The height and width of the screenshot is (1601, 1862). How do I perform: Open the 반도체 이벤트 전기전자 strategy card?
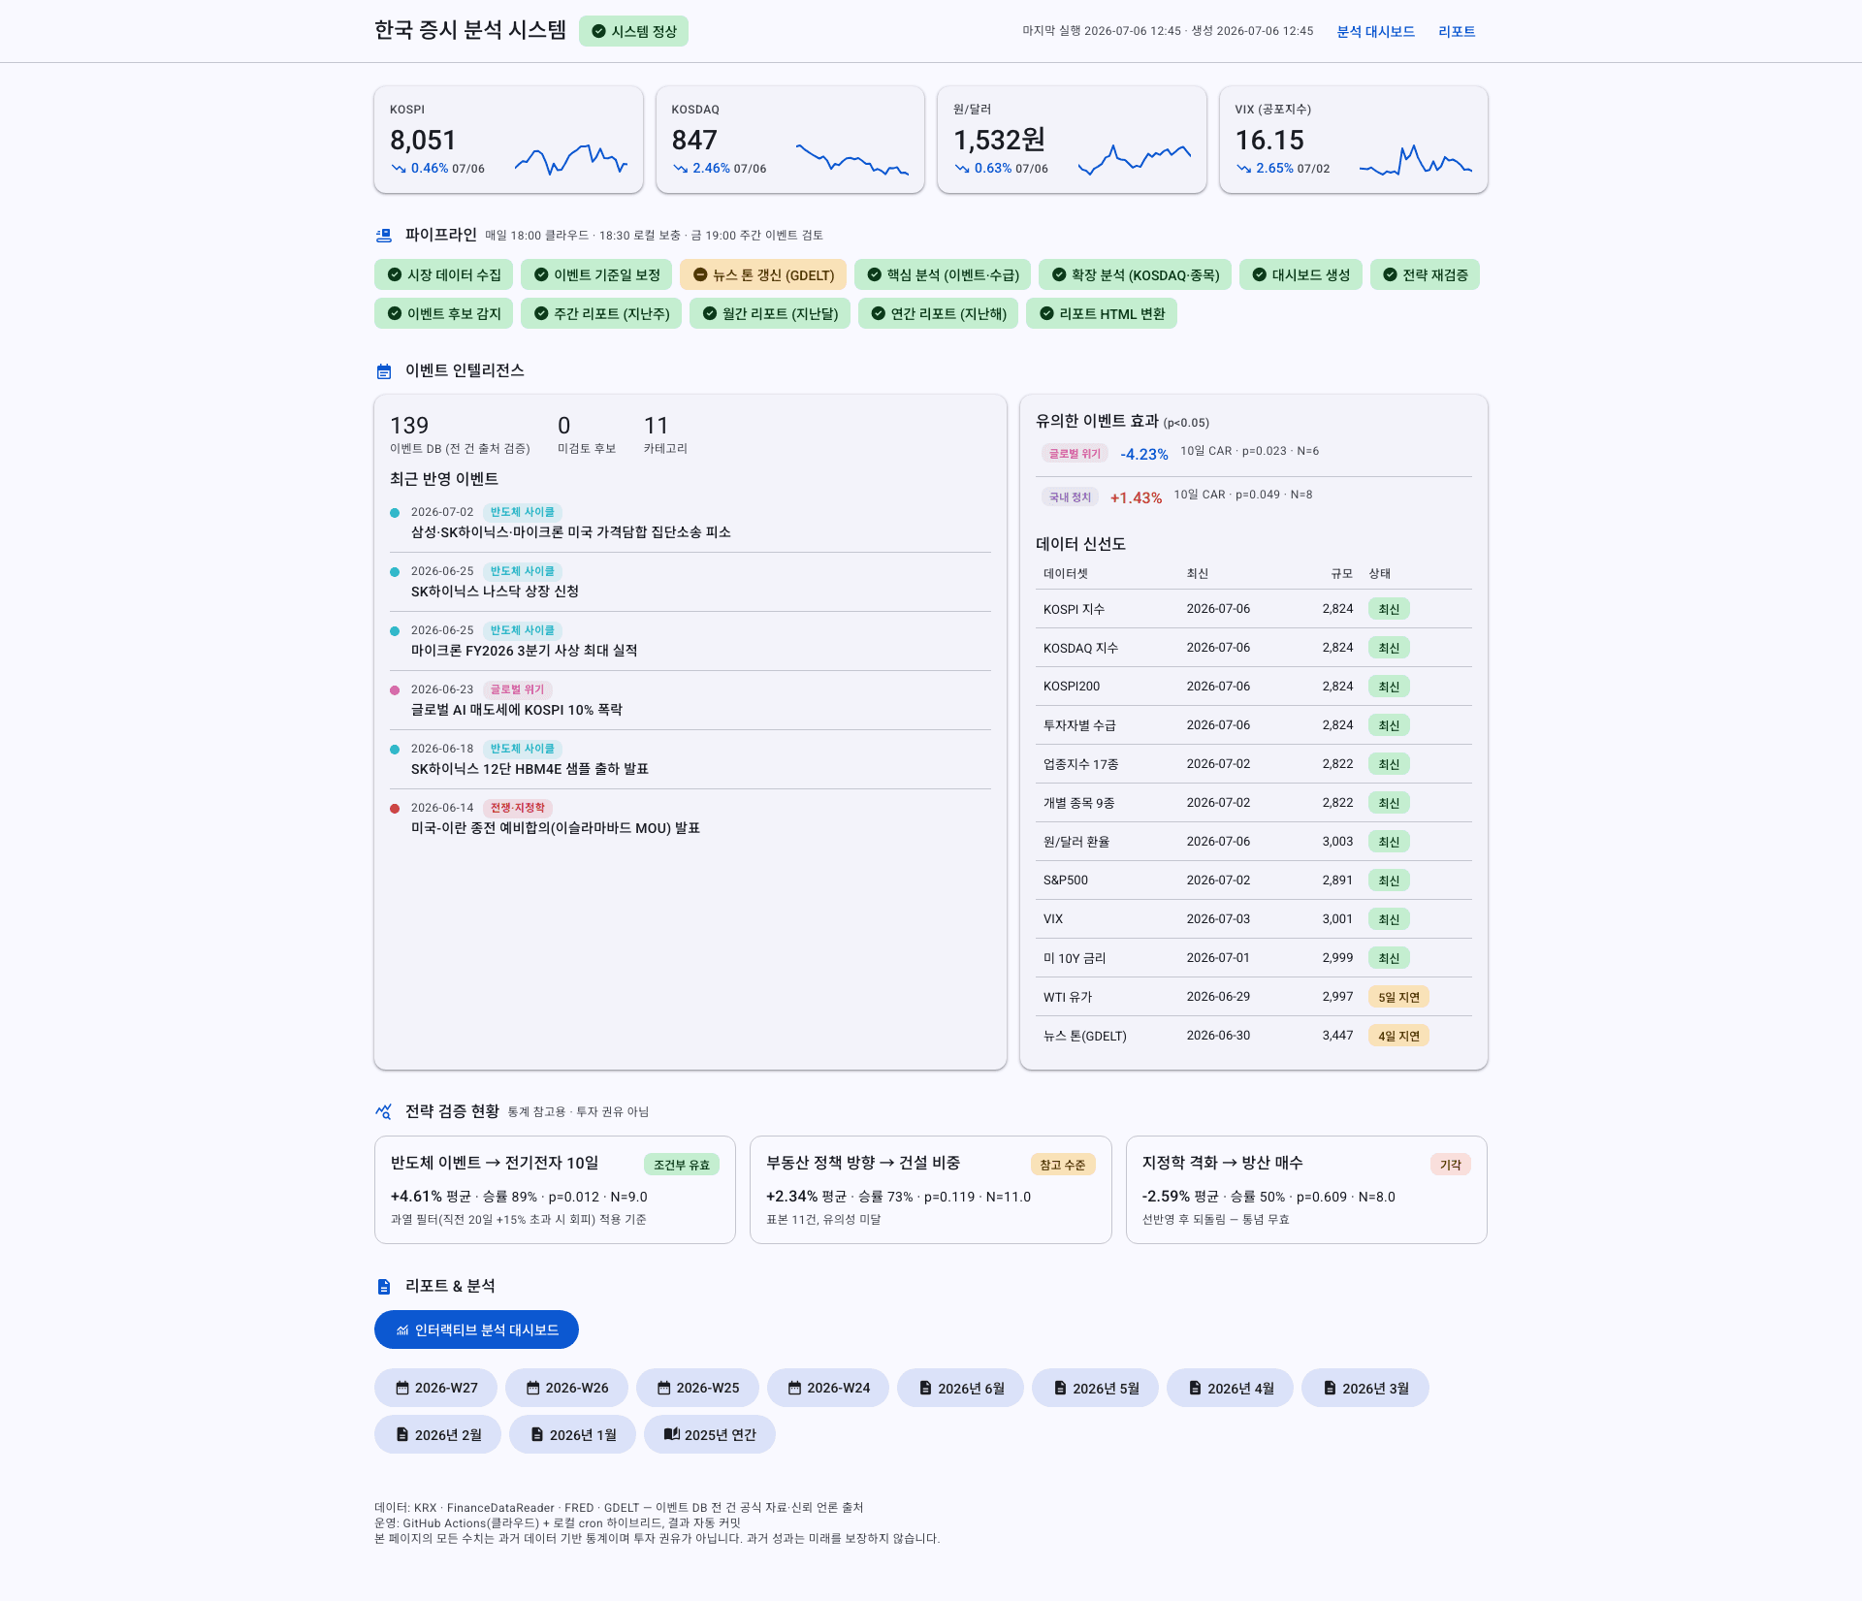coord(555,1190)
